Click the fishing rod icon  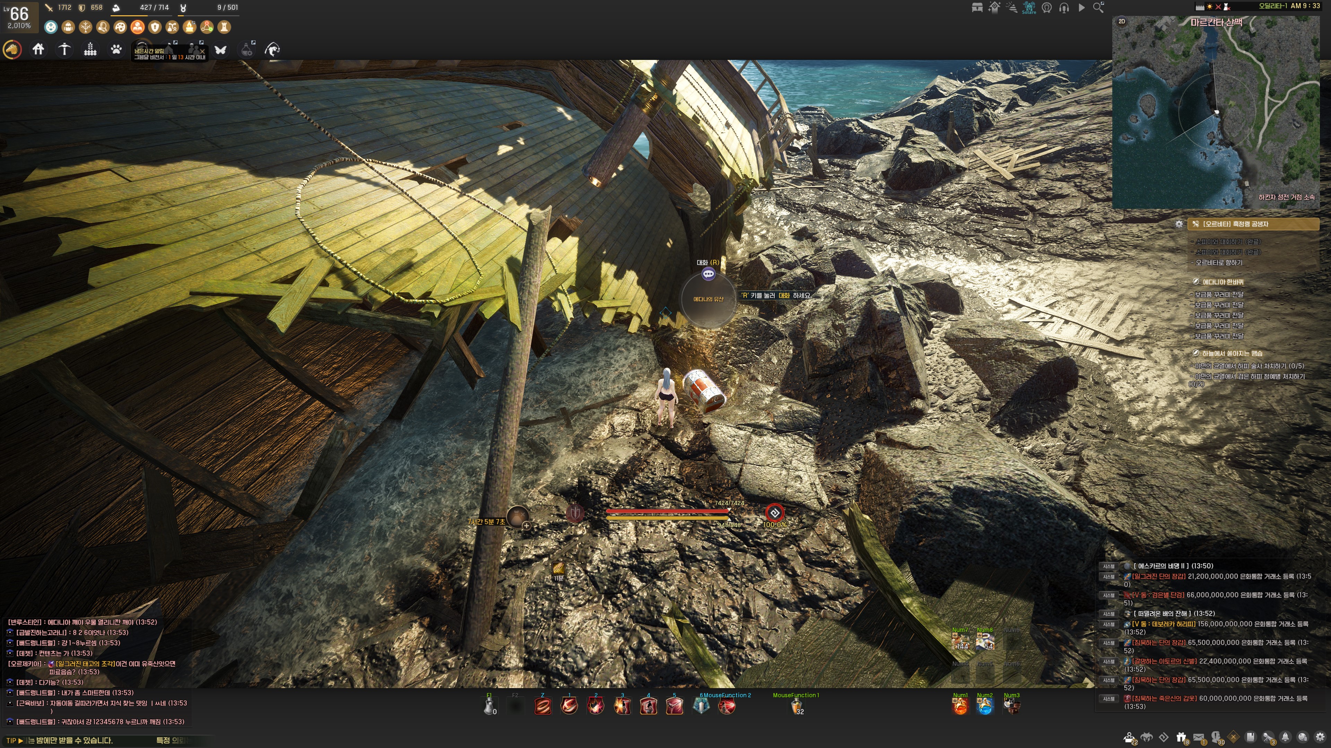coord(272,50)
